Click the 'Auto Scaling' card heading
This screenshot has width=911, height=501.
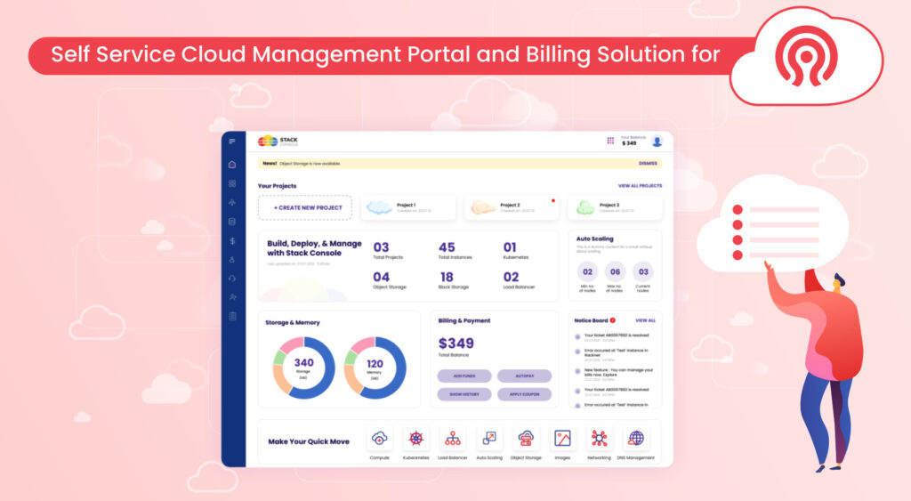tap(594, 238)
